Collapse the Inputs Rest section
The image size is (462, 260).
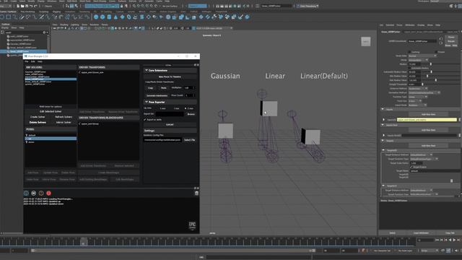(x=383, y=125)
